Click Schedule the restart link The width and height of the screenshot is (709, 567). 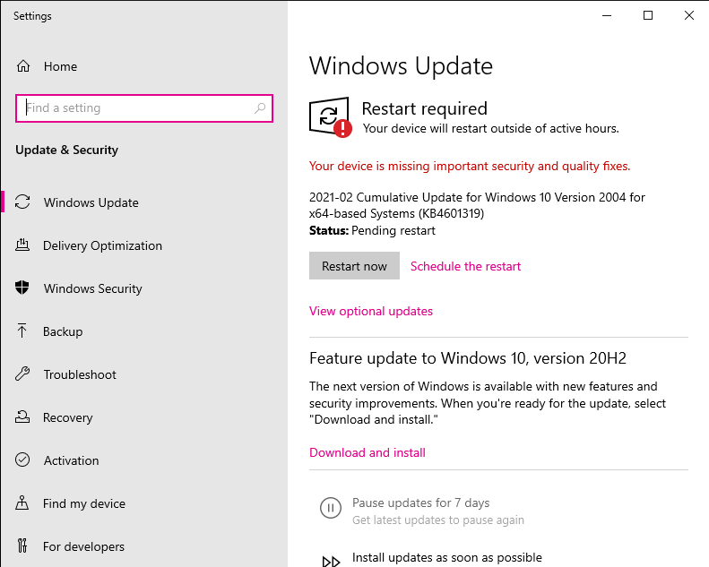pyautogui.click(x=465, y=266)
